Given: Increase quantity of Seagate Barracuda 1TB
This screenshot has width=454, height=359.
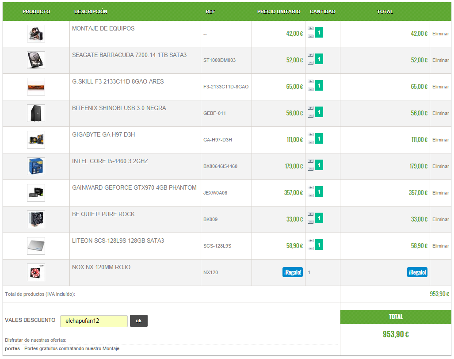Looking at the screenshot, I should coord(311,55).
